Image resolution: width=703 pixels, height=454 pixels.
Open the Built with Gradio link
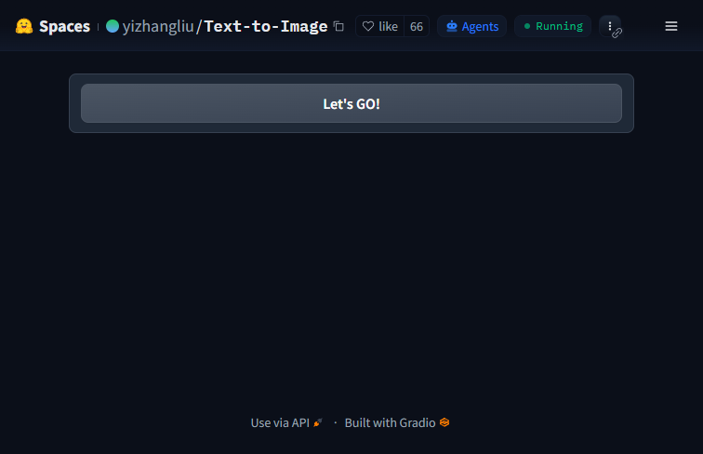coord(397,422)
